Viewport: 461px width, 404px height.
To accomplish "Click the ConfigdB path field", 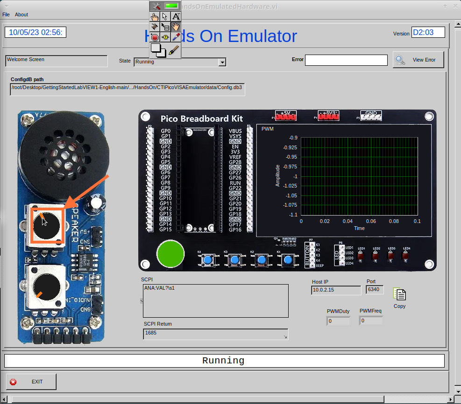I will 128,89.
